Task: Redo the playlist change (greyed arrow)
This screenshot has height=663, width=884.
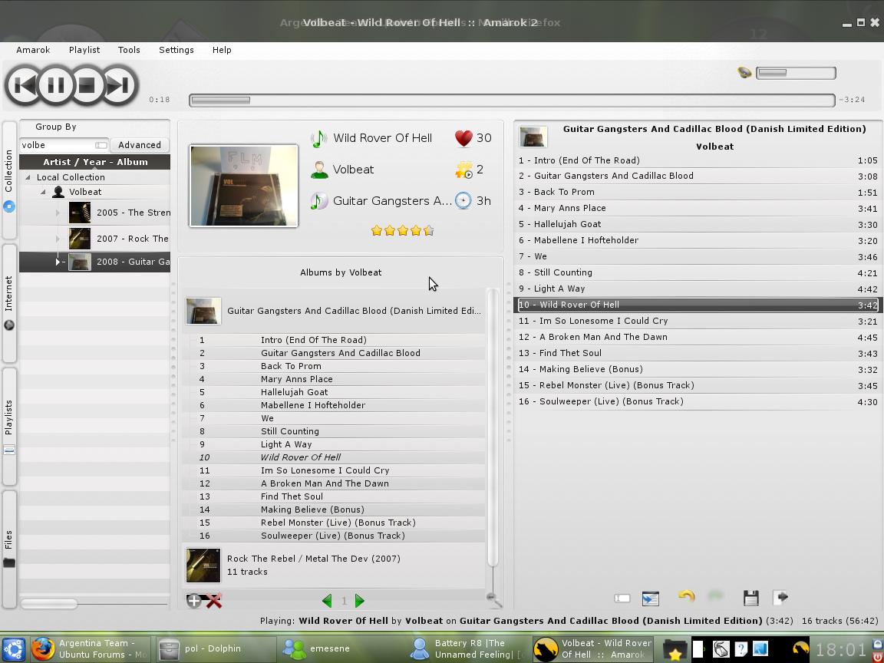Action: [x=715, y=596]
